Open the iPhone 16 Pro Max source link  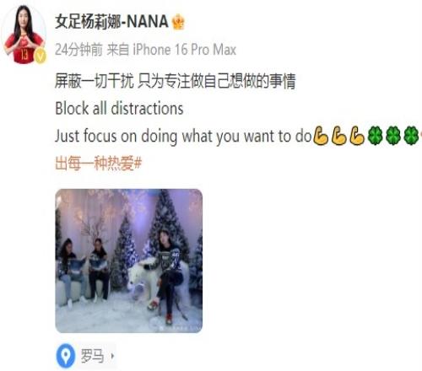[x=184, y=50]
